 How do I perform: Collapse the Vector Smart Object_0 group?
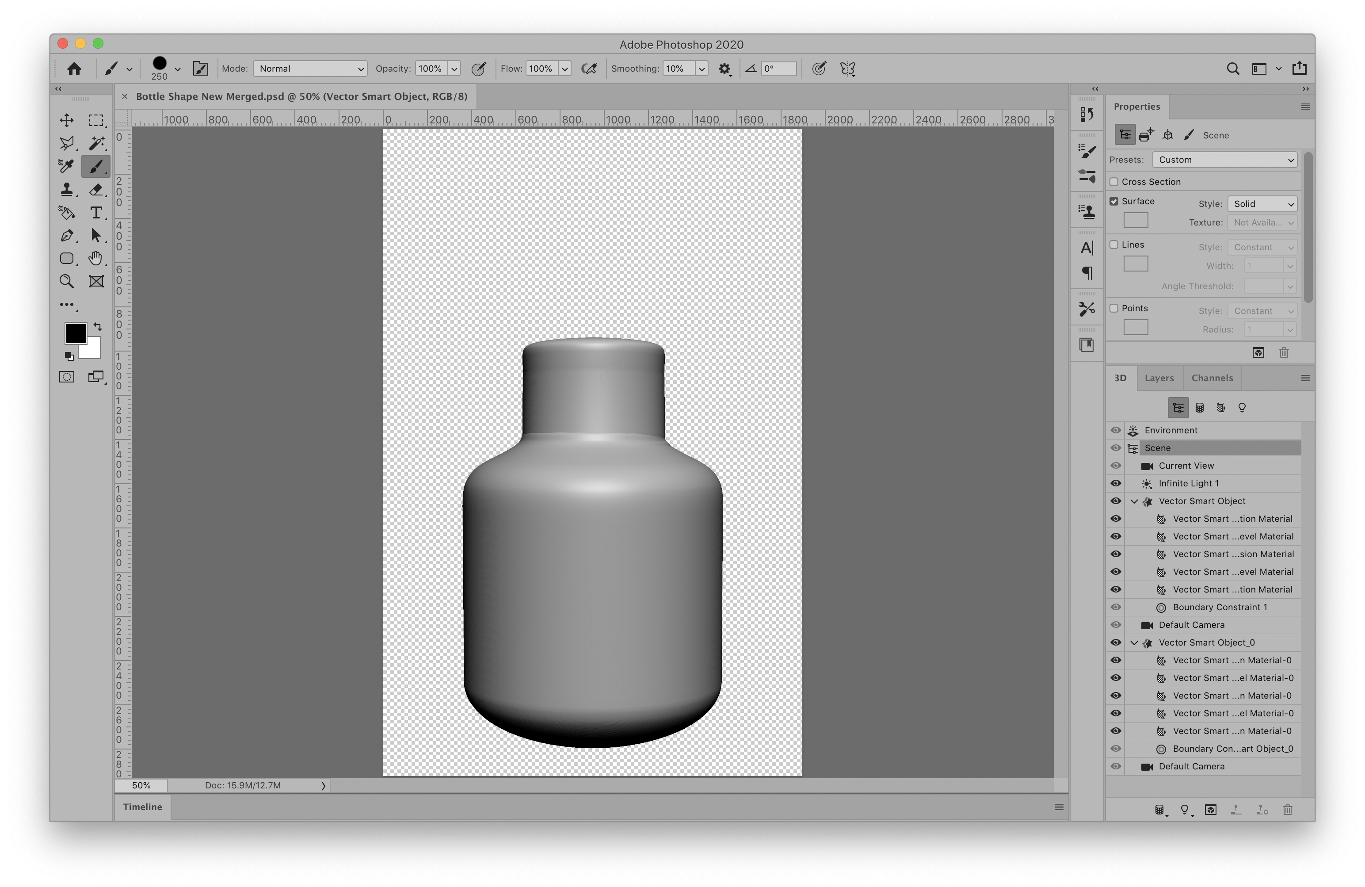pos(1134,642)
